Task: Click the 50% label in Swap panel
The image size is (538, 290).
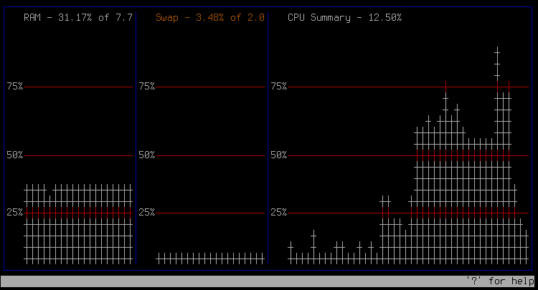Action: tap(146, 155)
